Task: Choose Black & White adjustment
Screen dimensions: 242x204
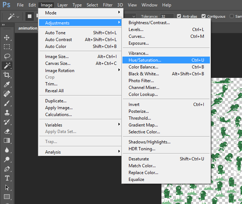Action: pyautogui.click(x=166, y=74)
